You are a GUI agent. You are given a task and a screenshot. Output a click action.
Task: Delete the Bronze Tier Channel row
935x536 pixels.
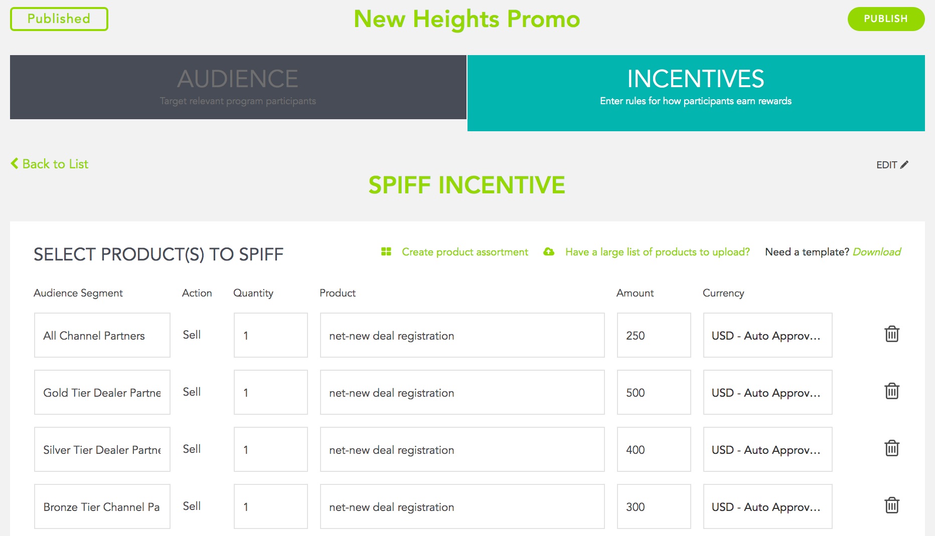coord(891,505)
